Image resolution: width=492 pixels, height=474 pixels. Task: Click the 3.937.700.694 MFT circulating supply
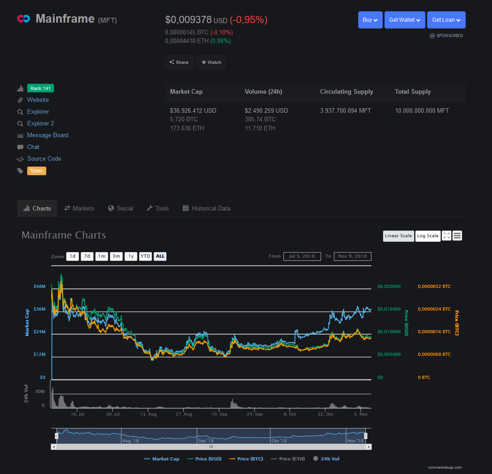pos(346,110)
